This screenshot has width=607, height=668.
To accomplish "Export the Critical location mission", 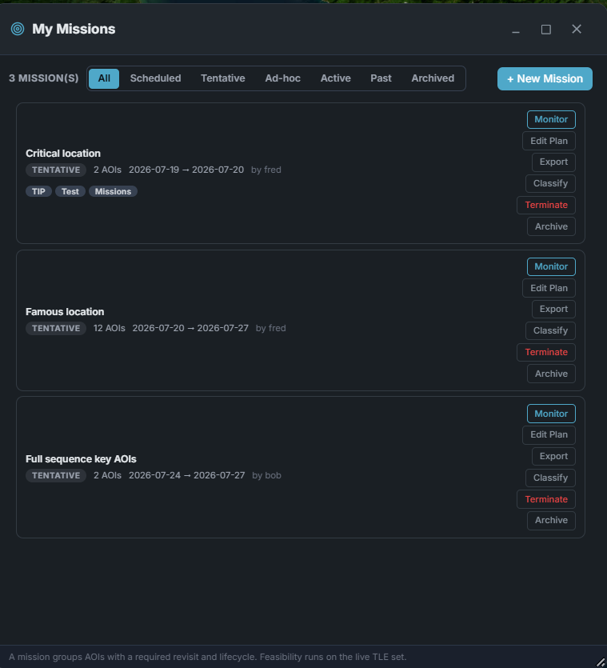I will tap(553, 162).
